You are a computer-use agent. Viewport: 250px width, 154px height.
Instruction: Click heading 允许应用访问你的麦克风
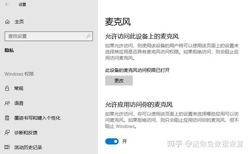(139, 105)
